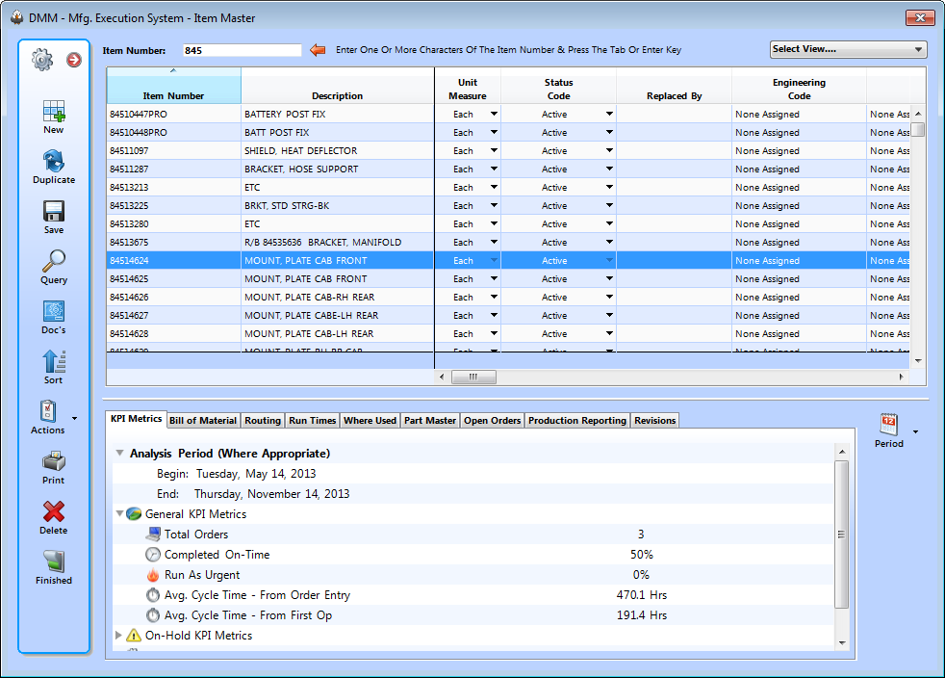Open the Actions dropdown arrow
Viewport: 945px width, 678px height.
pyautogui.click(x=75, y=418)
